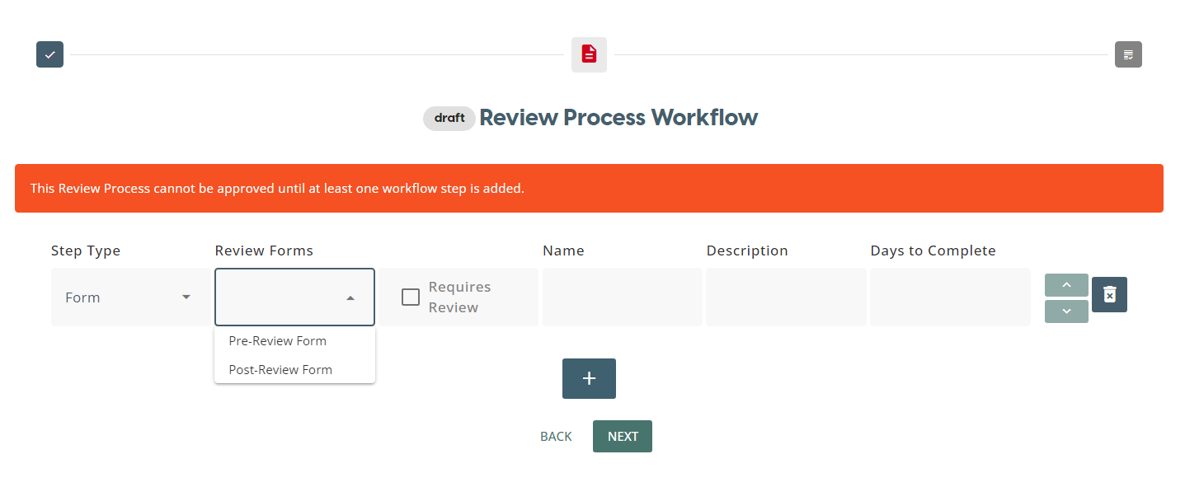This screenshot has width=1185, height=487.
Task: Enable the Requires Review checkbox
Action: coord(411,297)
